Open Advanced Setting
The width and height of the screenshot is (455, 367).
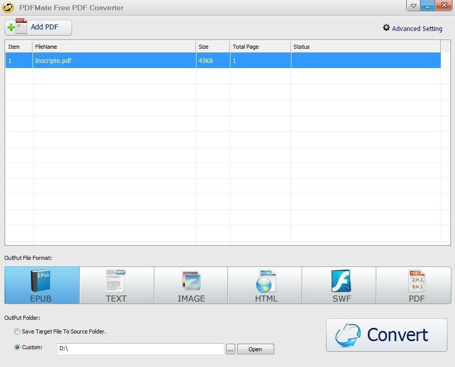(416, 28)
